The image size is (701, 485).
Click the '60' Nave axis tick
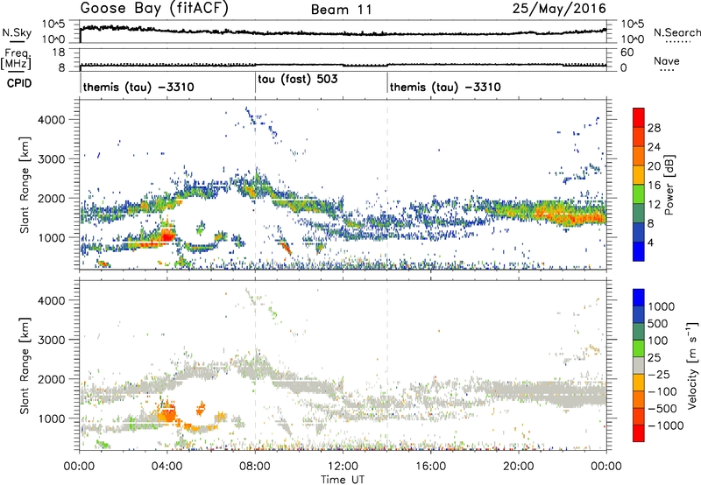click(x=627, y=53)
